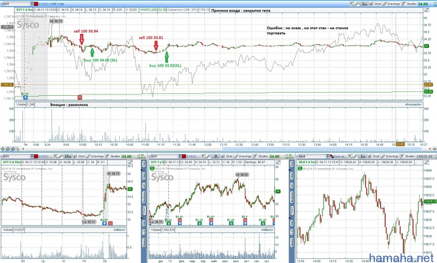The height and width of the screenshot is (263, 437).
Task: Open Style menu in the $DJI chart
Action: (x=373, y=156)
